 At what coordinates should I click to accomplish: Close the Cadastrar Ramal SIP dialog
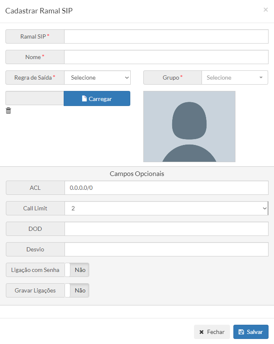coord(266,10)
